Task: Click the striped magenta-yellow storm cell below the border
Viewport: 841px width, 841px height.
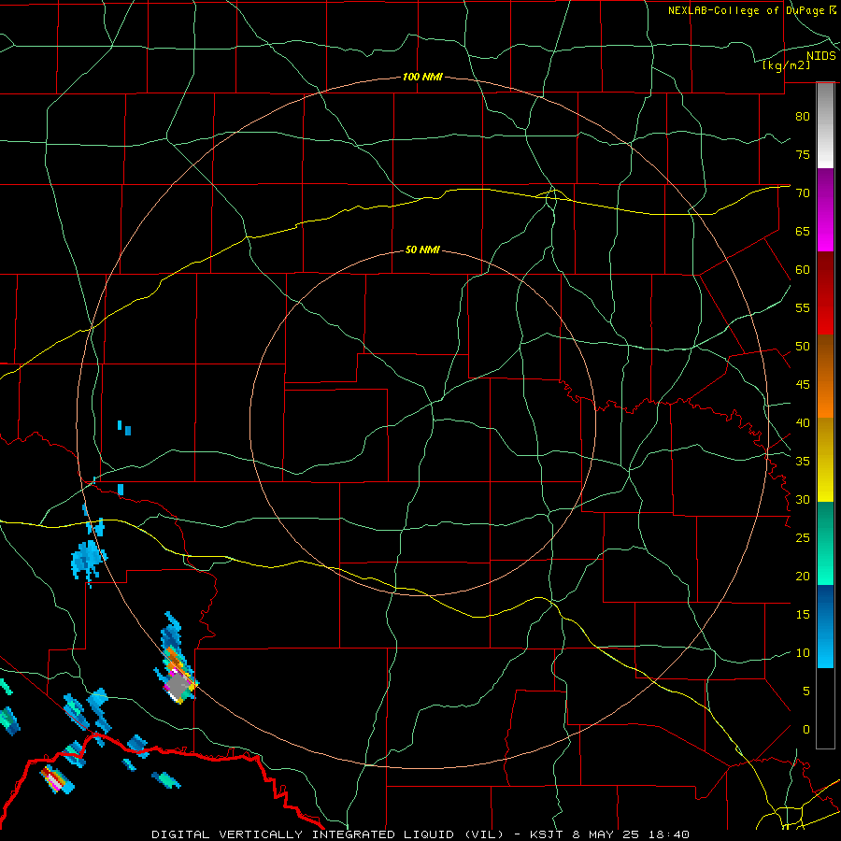Action: click(x=57, y=779)
